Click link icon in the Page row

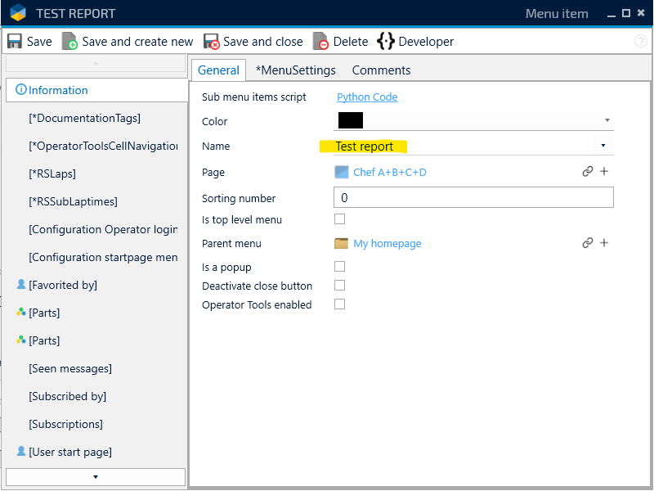click(x=587, y=172)
